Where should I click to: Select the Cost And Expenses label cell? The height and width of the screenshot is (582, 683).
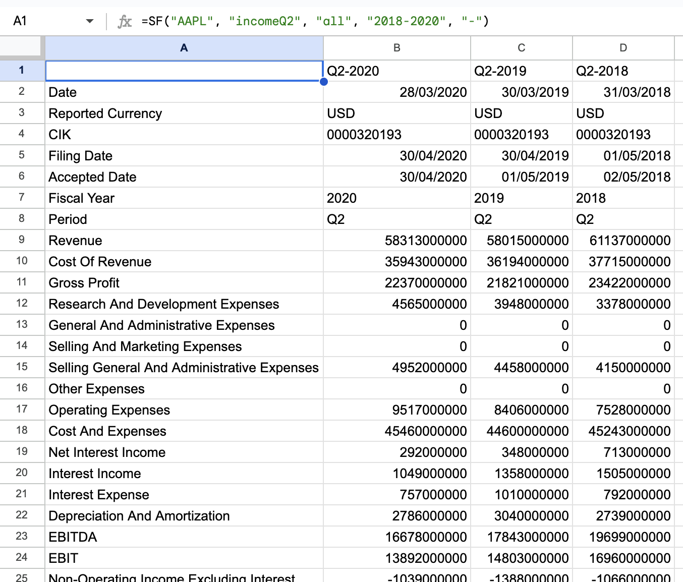[x=184, y=431]
